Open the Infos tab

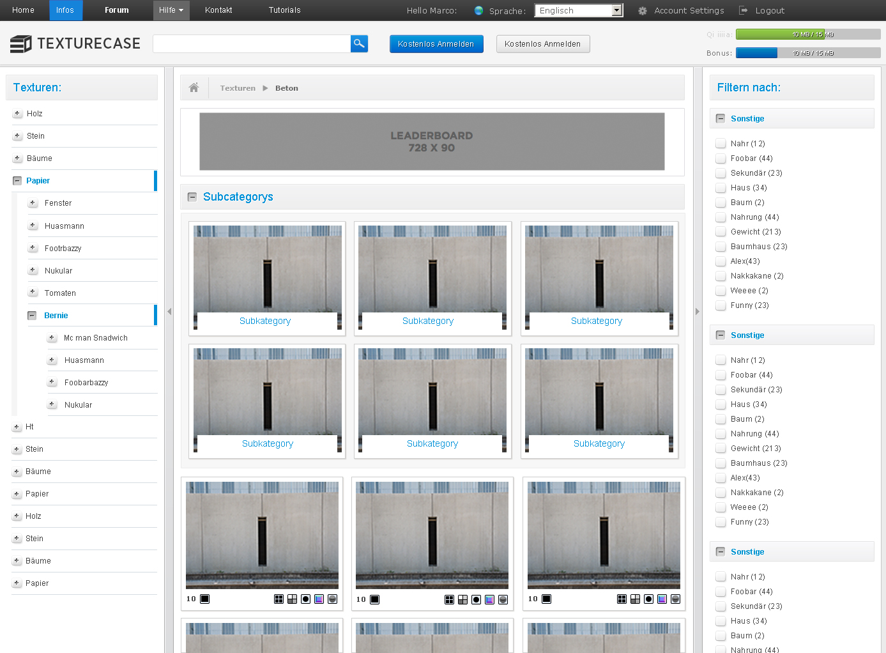pos(65,10)
